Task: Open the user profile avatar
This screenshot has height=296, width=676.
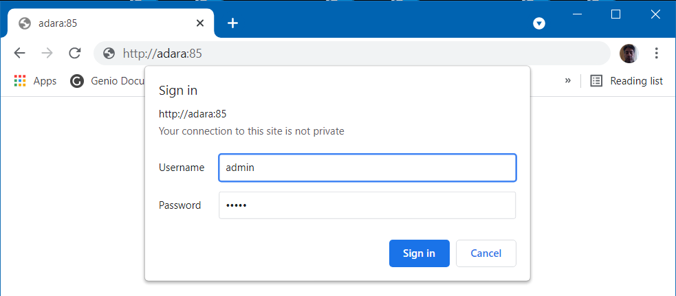Action: (x=629, y=54)
